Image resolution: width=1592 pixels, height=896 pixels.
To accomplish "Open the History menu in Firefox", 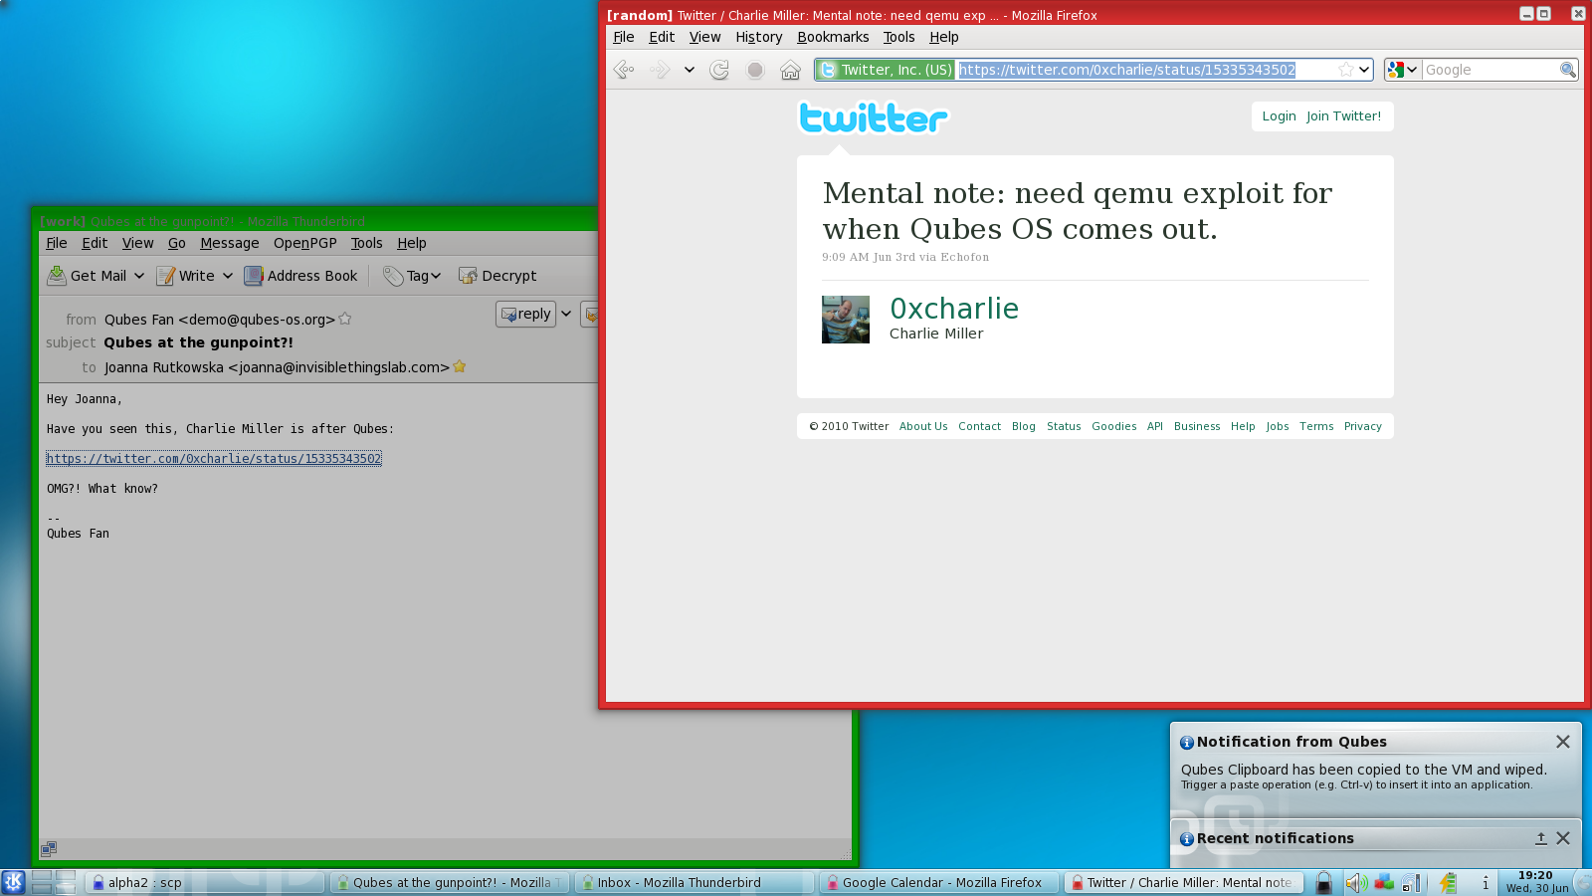I will pos(758,37).
